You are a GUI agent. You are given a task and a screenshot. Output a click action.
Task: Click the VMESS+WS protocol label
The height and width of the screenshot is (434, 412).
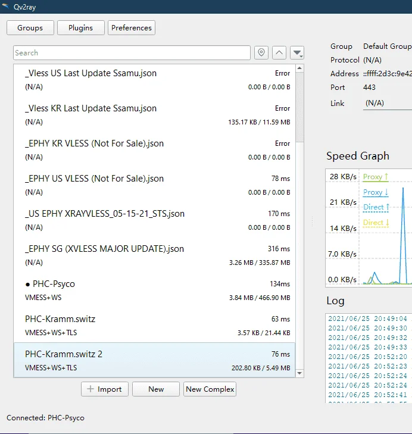coord(43,298)
